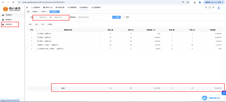This screenshot has width=226, height=102.
Task: Click the 会费金额（元） column header
Action: [x=151, y=30]
